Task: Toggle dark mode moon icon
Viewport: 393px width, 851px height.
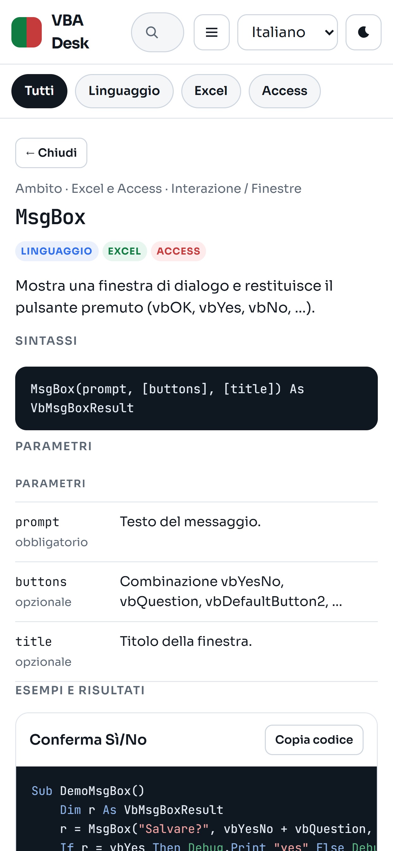Action: click(x=363, y=32)
